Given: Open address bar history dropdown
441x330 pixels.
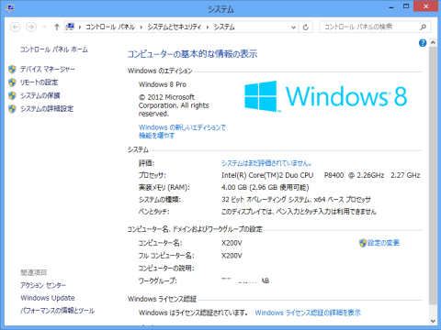Looking at the screenshot, I should pos(293,27).
